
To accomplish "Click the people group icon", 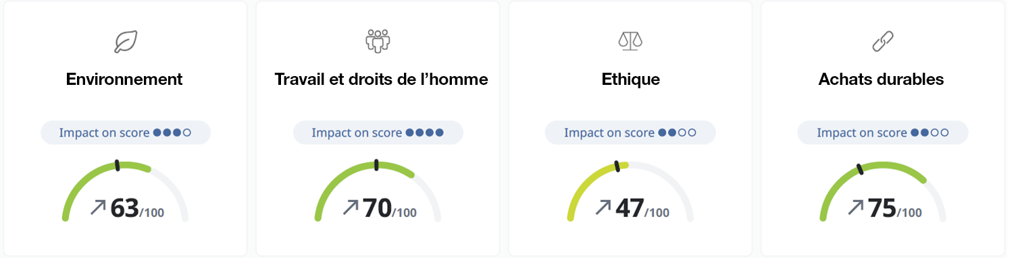I will pyautogui.click(x=378, y=41).
